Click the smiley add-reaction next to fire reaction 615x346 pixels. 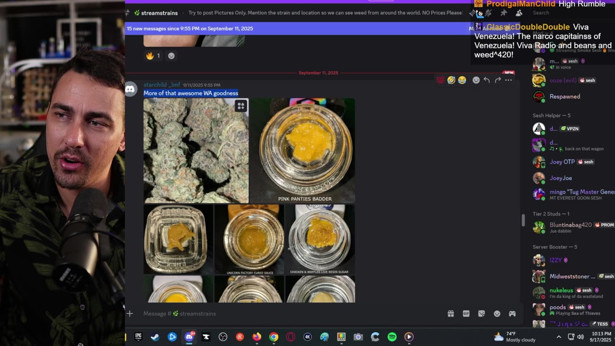point(171,56)
